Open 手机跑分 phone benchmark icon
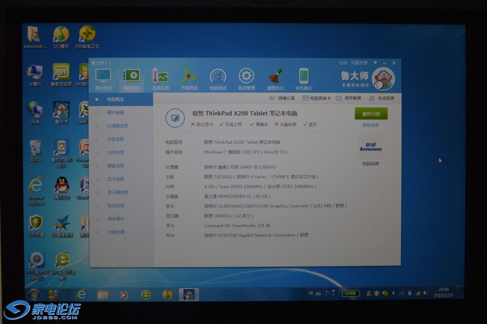The width and height of the screenshot is (487, 324). pyautogui.click(x=304, y=77)
